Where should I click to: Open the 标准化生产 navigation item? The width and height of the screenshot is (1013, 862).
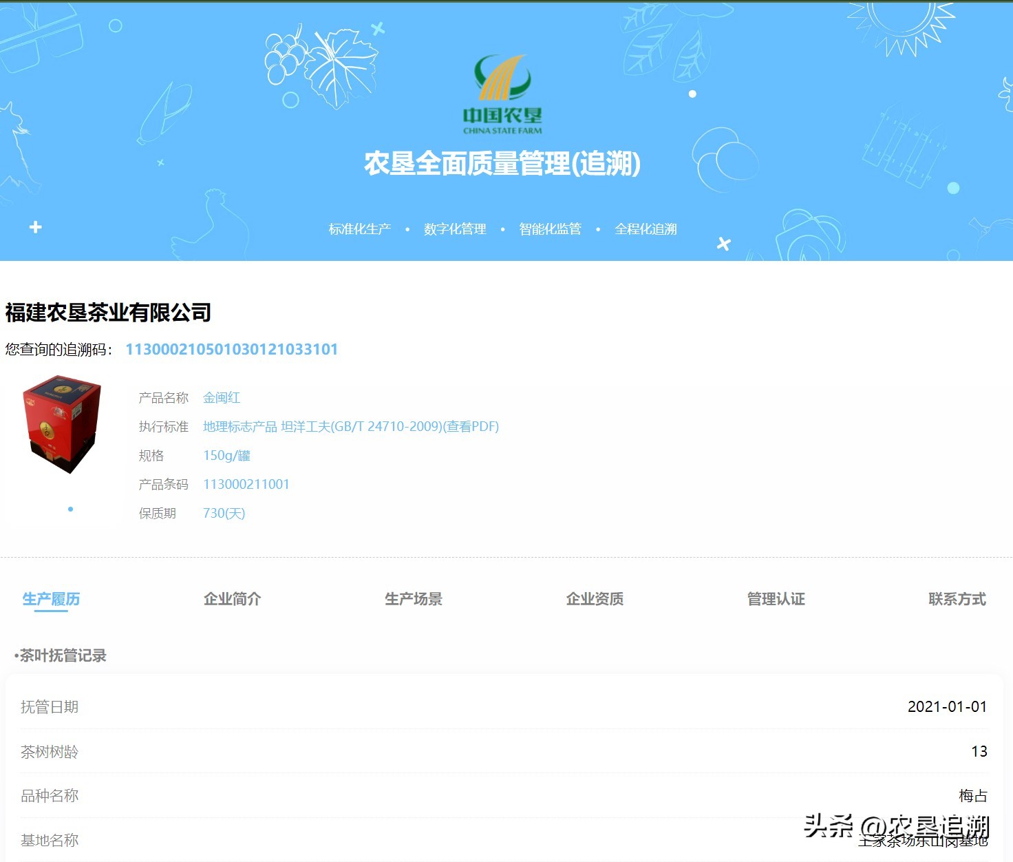(360, 229)
